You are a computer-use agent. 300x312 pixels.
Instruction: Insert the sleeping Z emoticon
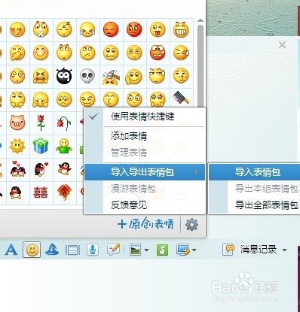pyautogui.click(x=64, y=30)
